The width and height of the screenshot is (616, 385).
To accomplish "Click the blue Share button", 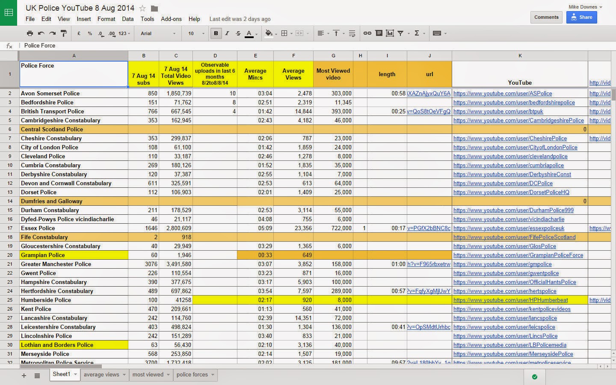I will coord(581,17).
